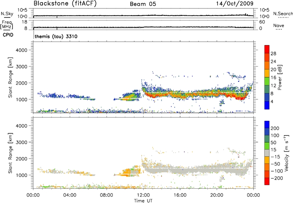Click the gray band of velocity color bar

pos(267,153)
